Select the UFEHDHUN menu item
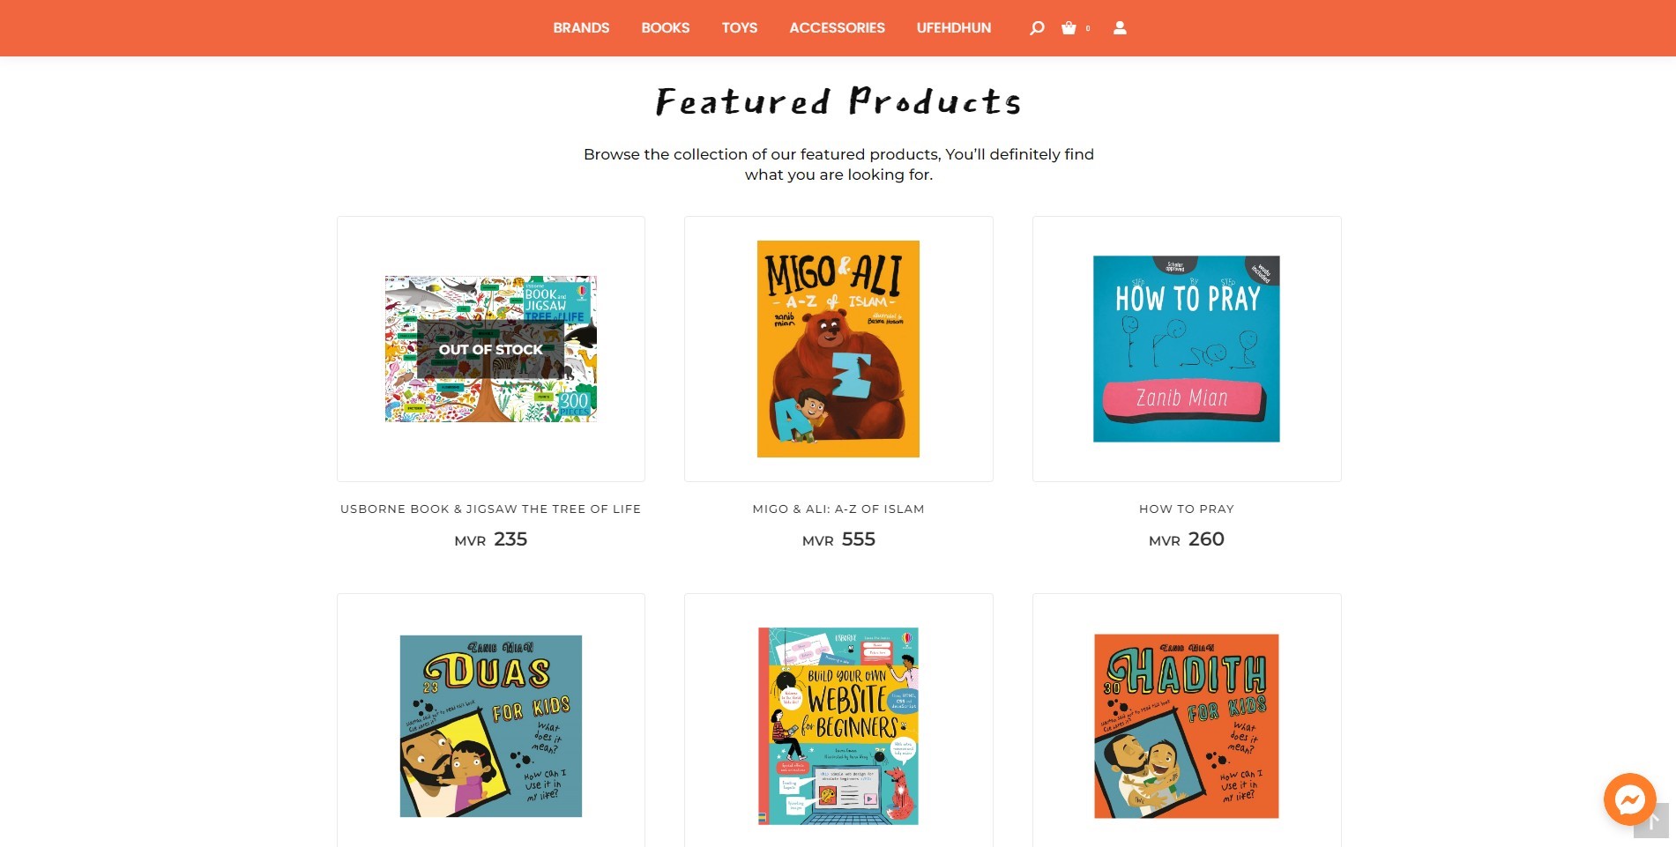The width and height of the screenshot is (1676, 847). (954, 28)
